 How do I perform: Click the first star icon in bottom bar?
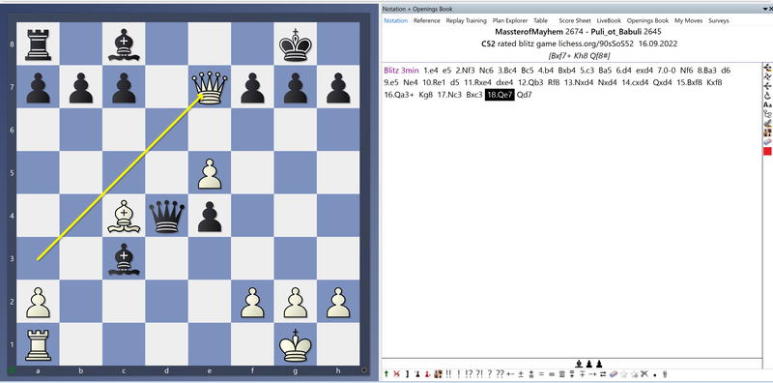[623, 374]
